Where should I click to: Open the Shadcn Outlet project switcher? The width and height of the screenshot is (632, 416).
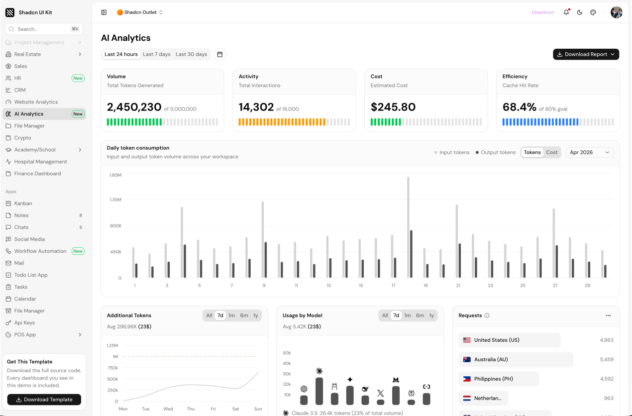[140, 12]
